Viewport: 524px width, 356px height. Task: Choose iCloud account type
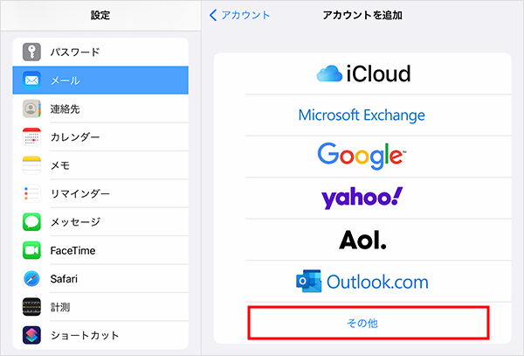point(362,74)
